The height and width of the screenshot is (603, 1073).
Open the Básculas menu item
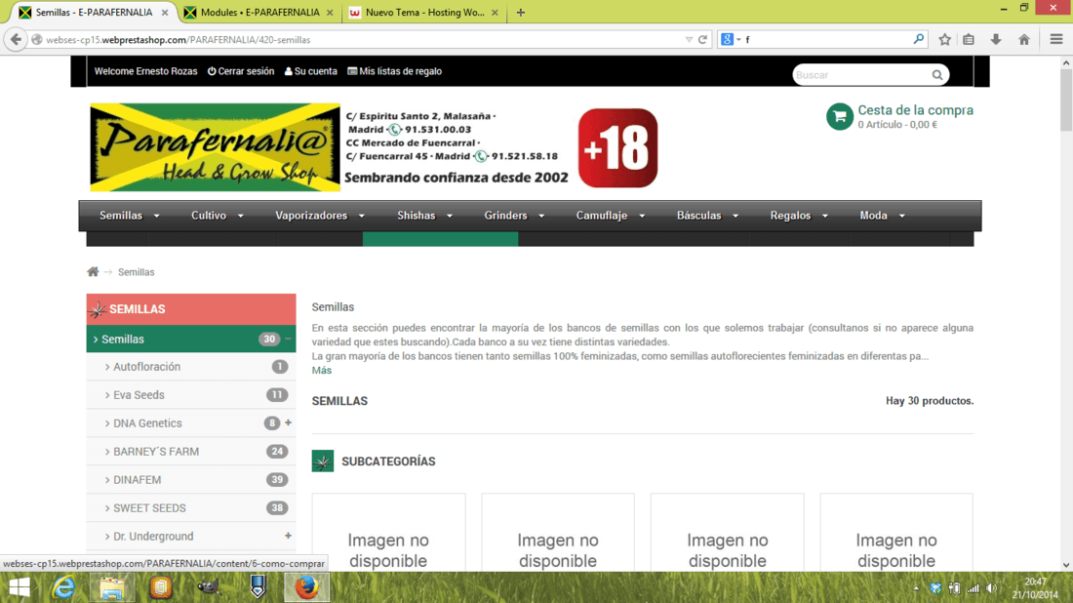[698, 216]
